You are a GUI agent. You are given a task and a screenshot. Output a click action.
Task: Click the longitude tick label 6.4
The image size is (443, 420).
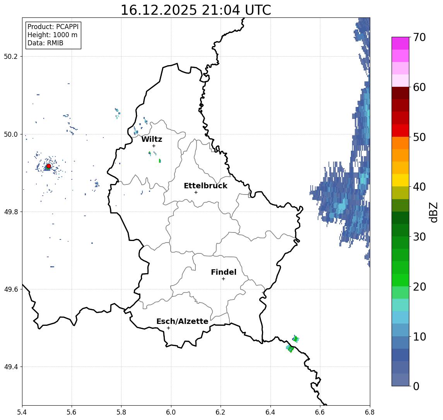(270, 412)
